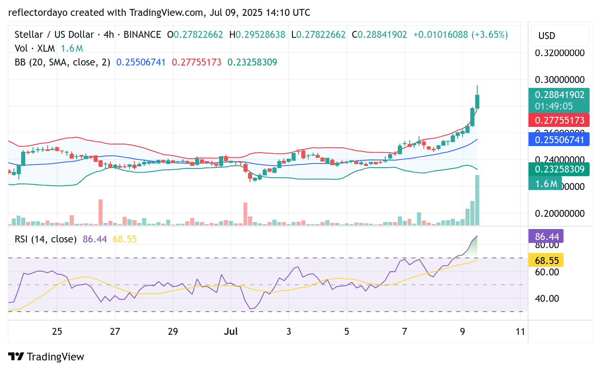Image resolution: width=601 pixels, height=371 pixels.
Task: Click the USD currency label
Action: click(x=546, y=36)
